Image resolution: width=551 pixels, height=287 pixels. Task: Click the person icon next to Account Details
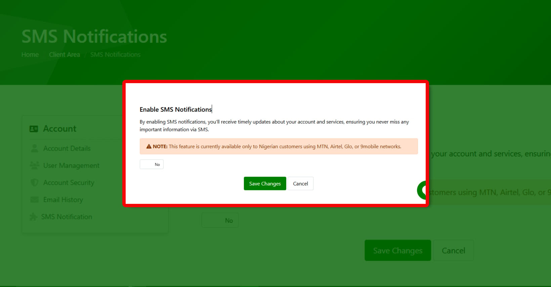[34, 148]
